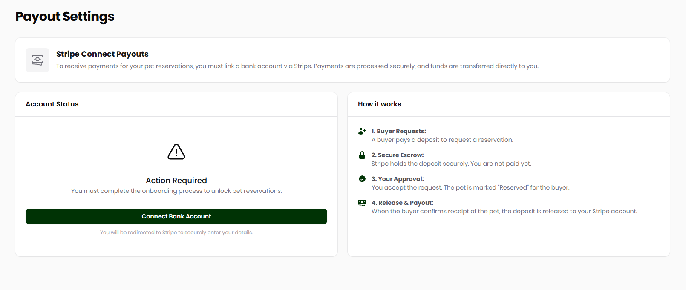Click the Stripe payout money icon
Screen dimensions: 686x290
[x=37, y=60]
